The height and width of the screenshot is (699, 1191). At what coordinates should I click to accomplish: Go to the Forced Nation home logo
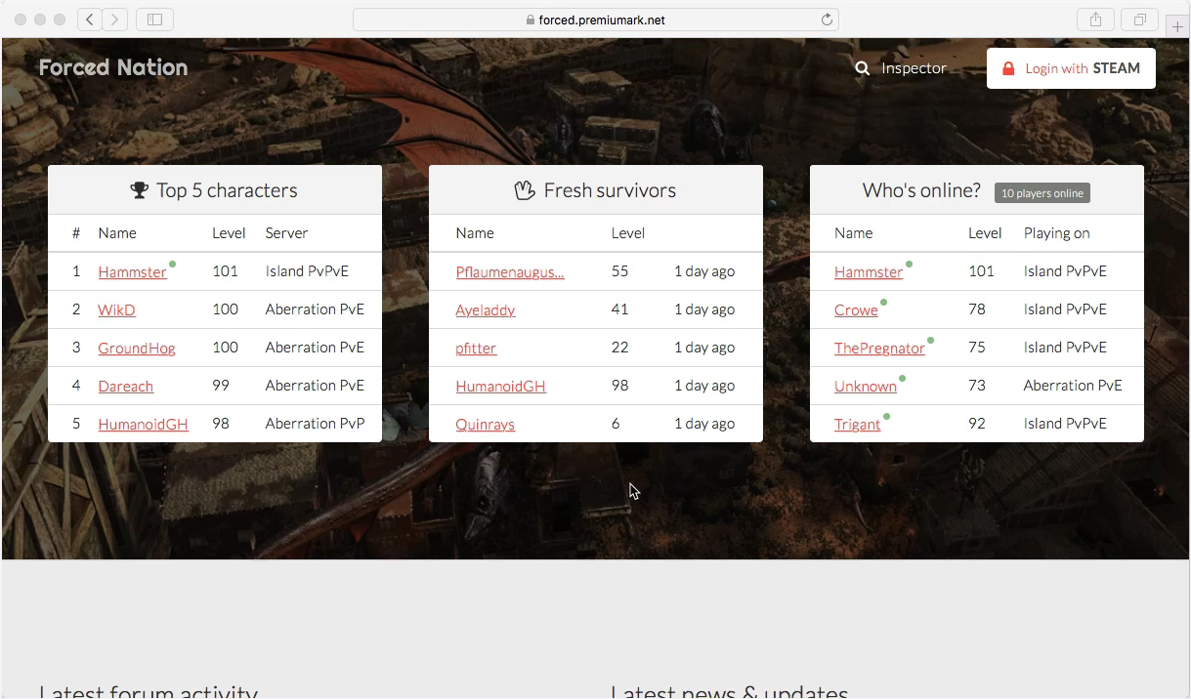[113, 67]
